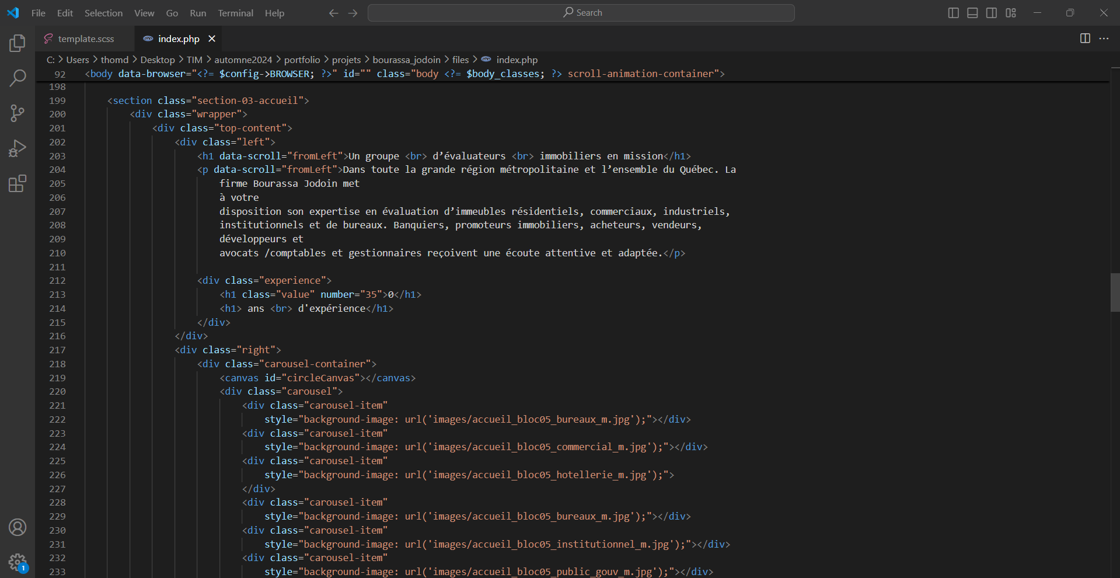Click the Customize Layout icon
1120x578 pixels.
point(1011,12)
